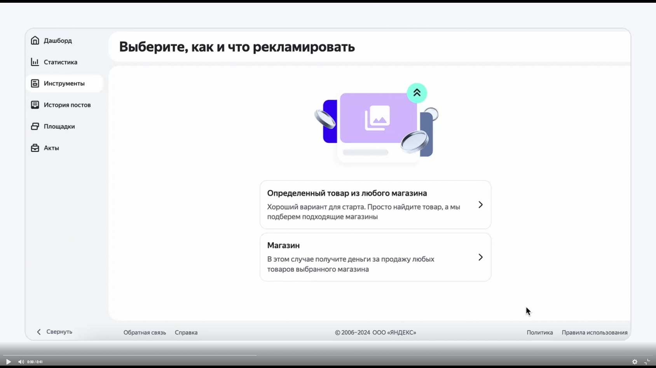Click the В этом случае получите деньги description

[x=351, y=264]
